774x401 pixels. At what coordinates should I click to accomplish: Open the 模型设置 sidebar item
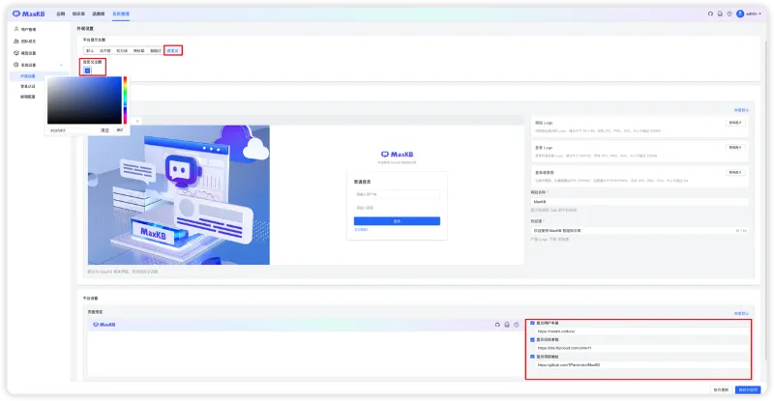[x=25, y=53]
